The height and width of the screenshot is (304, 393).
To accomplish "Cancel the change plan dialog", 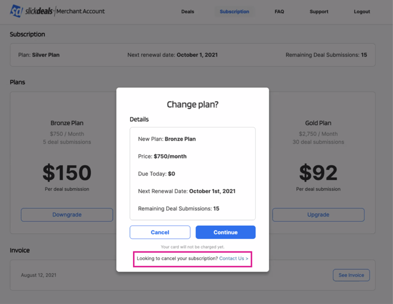I will coord(160,232).
